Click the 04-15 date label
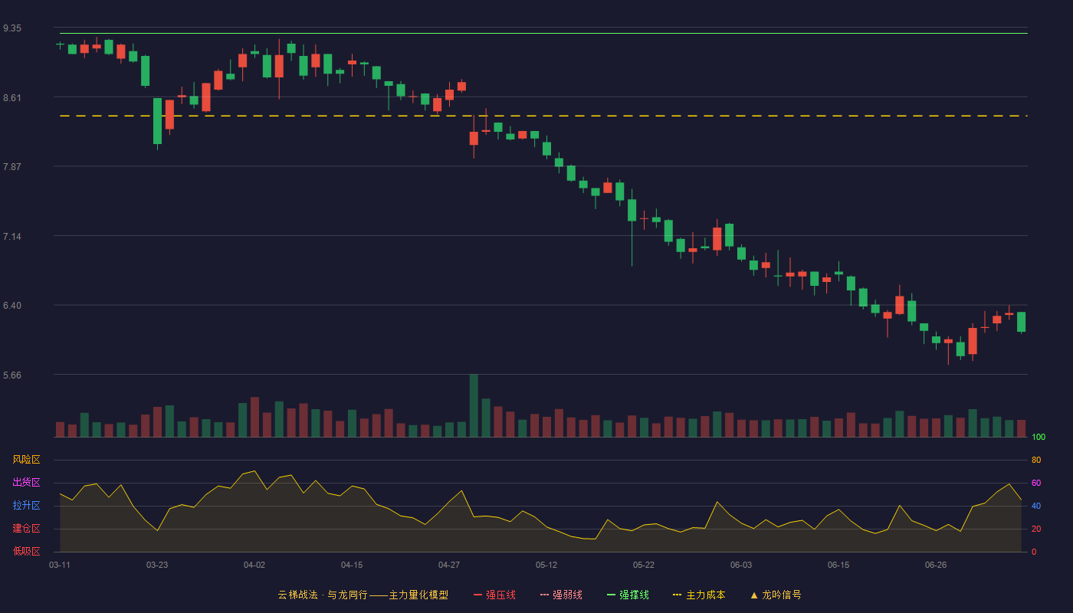Viewport: 1073px width, 613px height. [352, 565]
